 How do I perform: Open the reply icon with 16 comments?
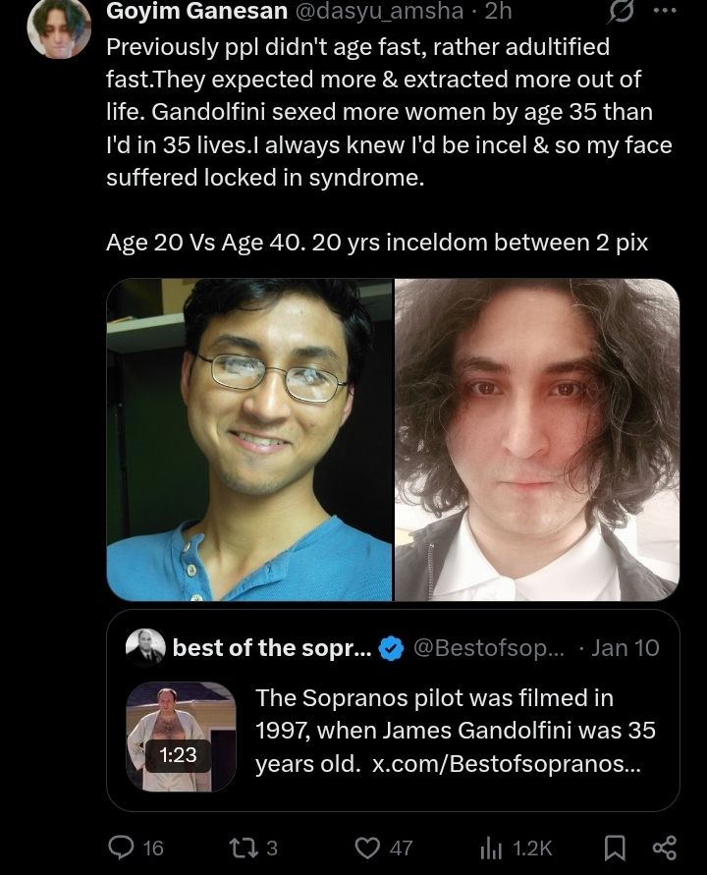(120, 848)
